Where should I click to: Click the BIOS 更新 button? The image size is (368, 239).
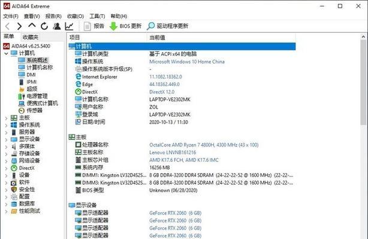point(125,26)
